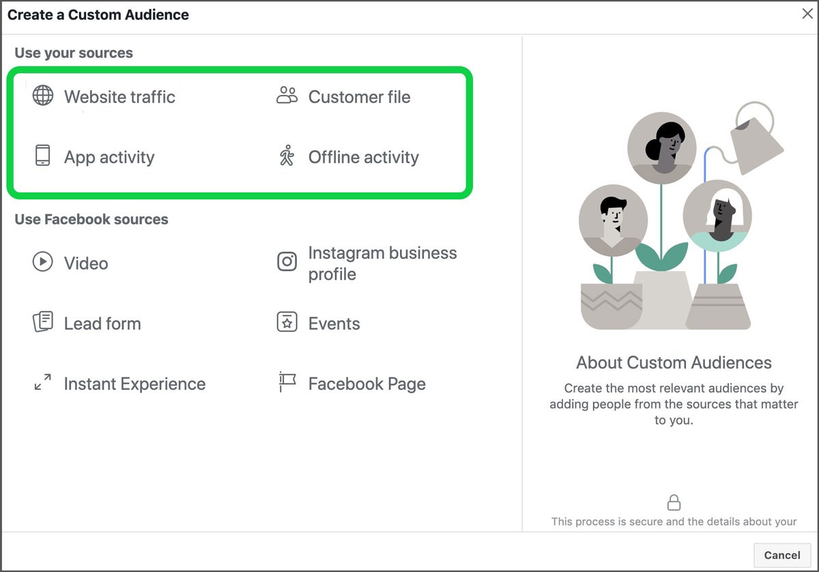Click the starred calendar Events icon
819x572 pixels.
pyautogui.click(x=287, y=322)
